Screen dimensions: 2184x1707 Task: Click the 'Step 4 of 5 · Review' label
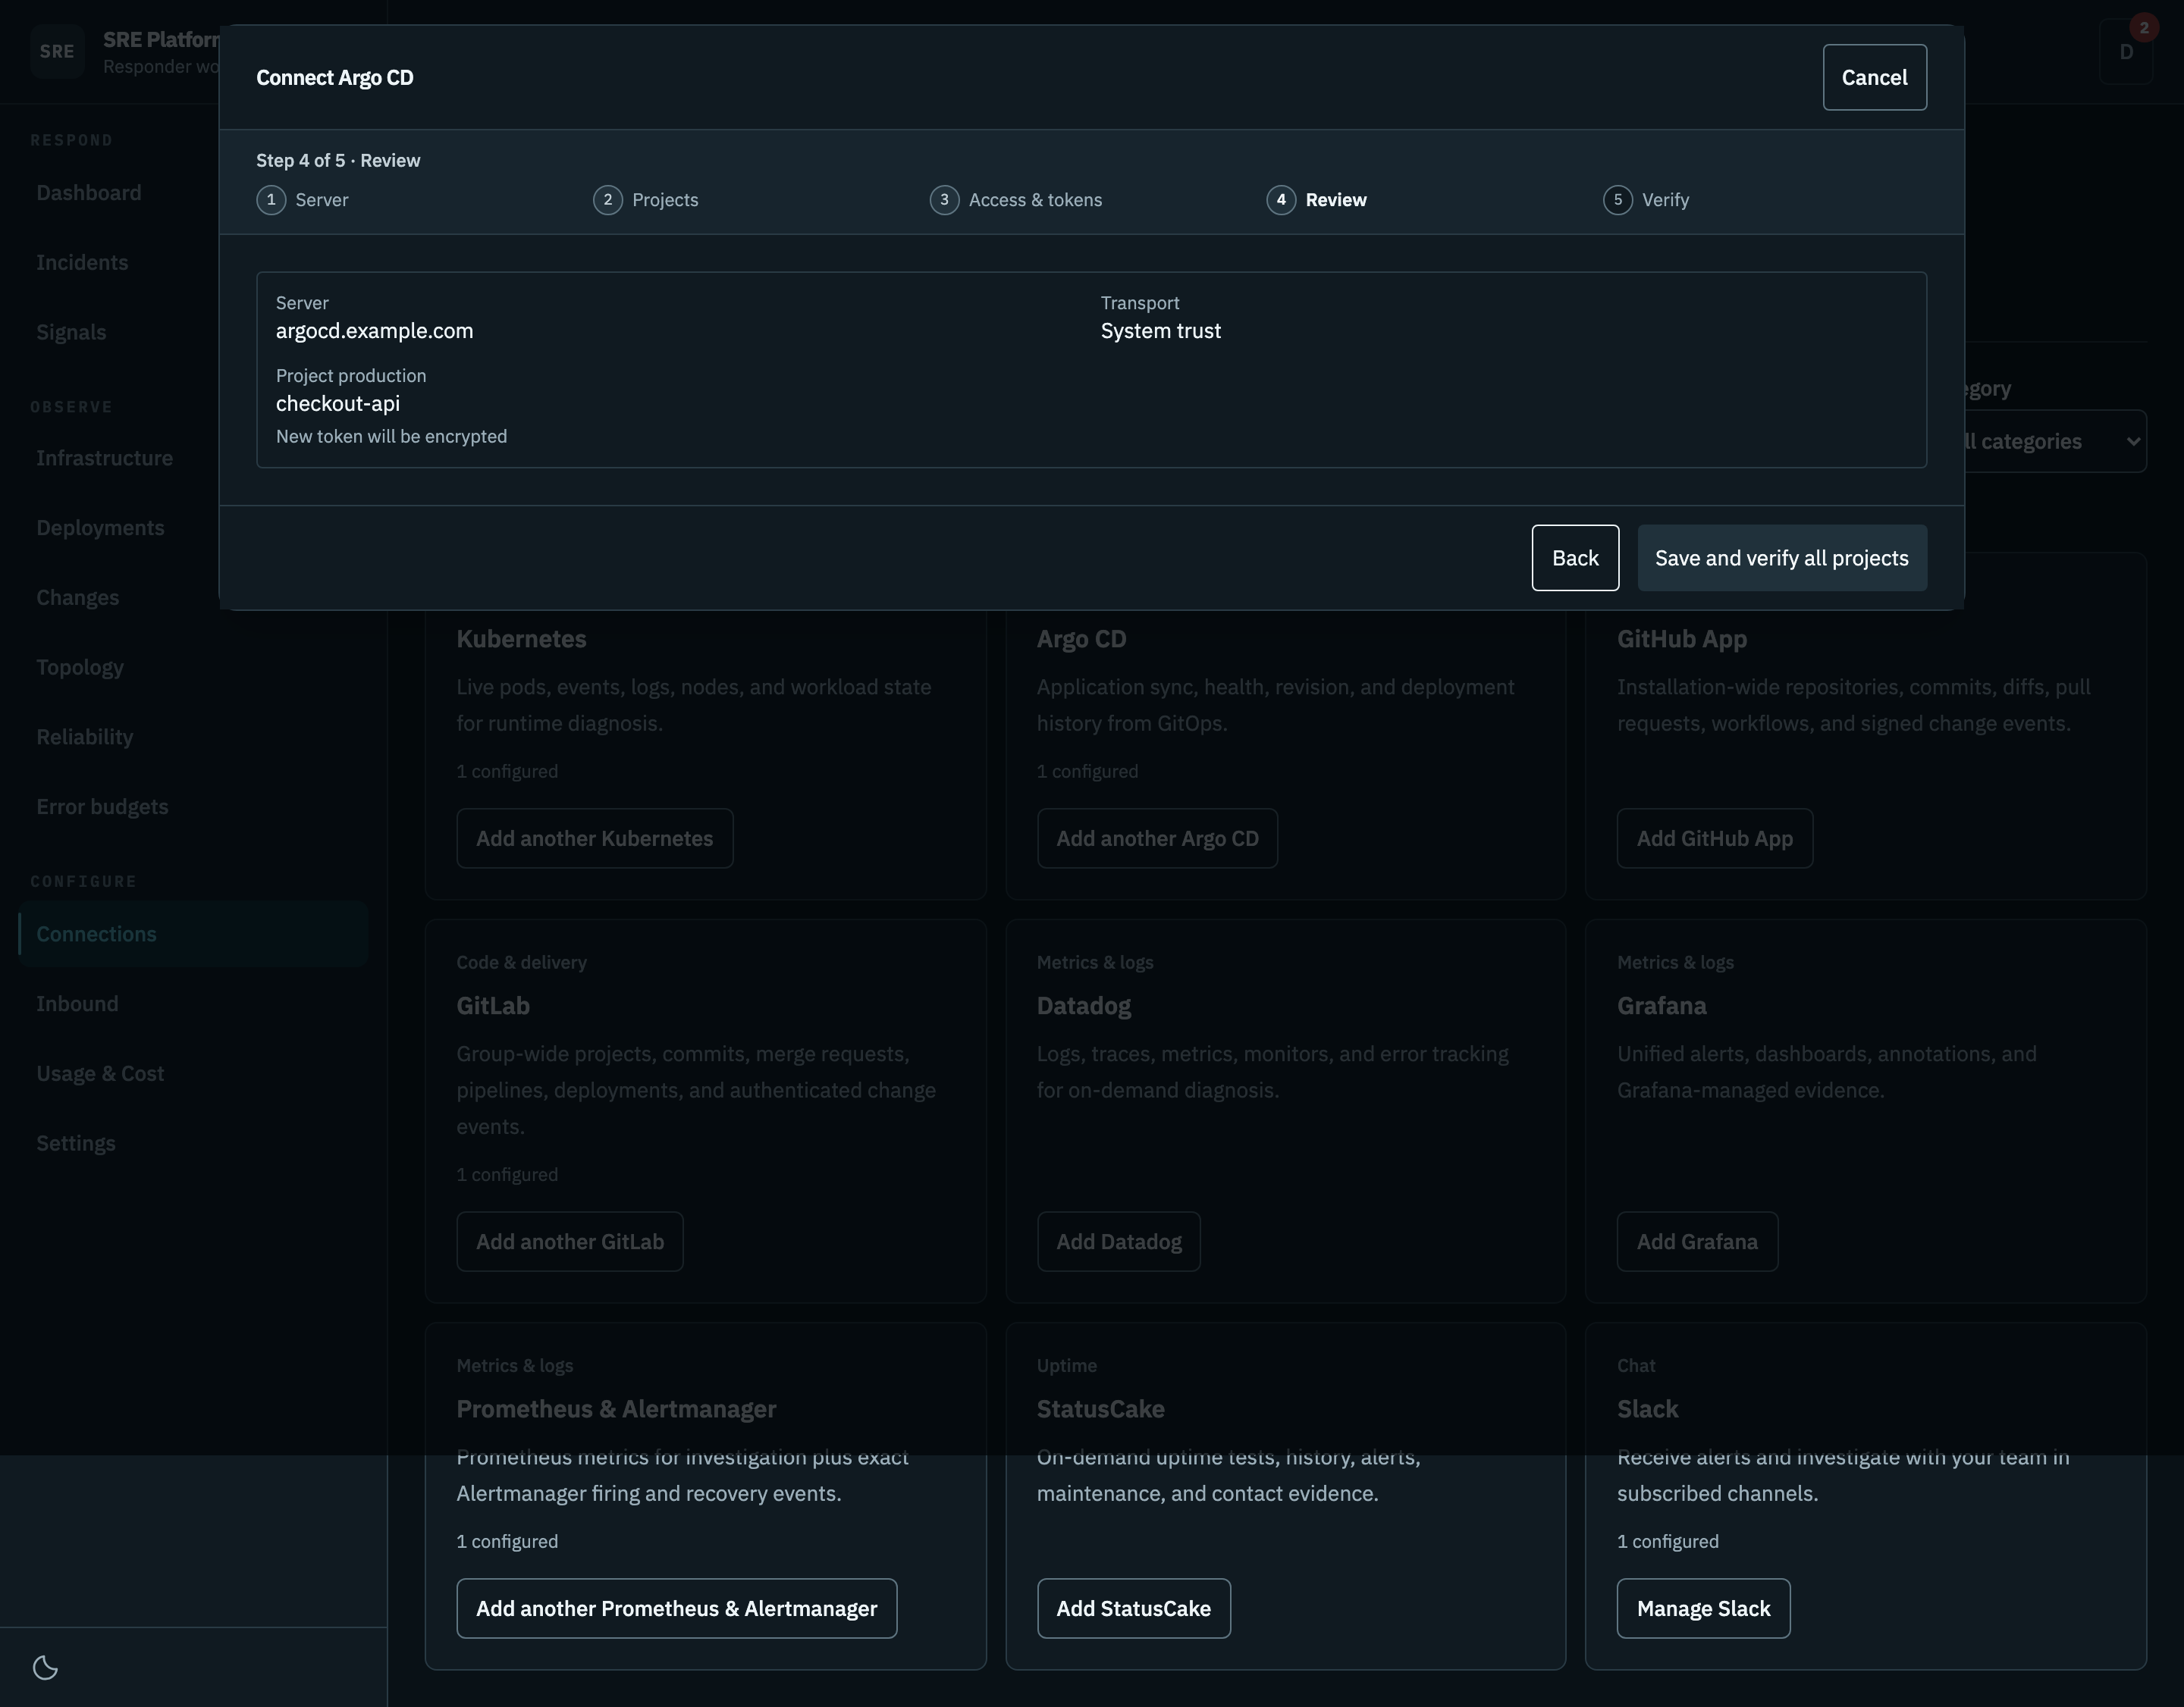[338, 161]
